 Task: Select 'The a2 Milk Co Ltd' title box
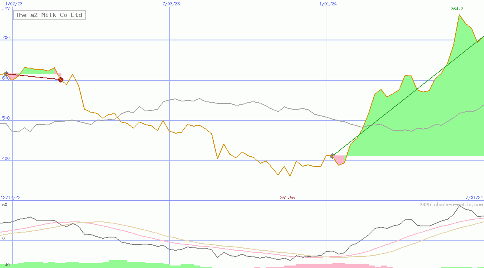(x=49, y=15)
